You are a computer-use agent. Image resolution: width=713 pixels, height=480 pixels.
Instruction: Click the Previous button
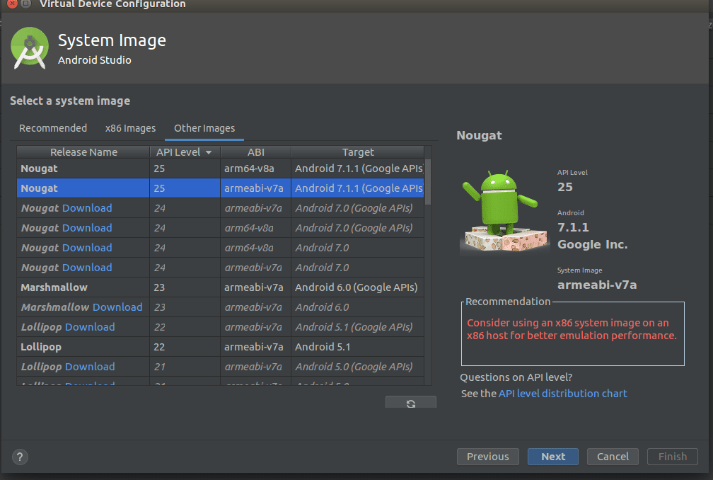(x=487, y=457)
